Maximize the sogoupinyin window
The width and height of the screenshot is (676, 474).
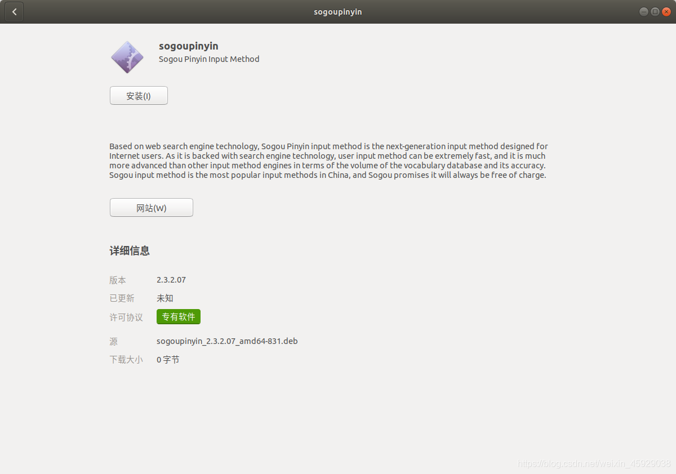[655, 12]
